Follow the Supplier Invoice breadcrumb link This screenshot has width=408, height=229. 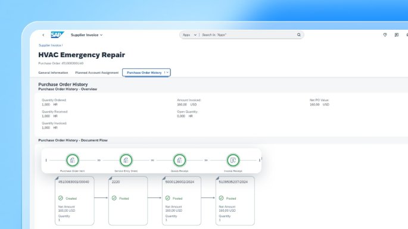point(49,45)
